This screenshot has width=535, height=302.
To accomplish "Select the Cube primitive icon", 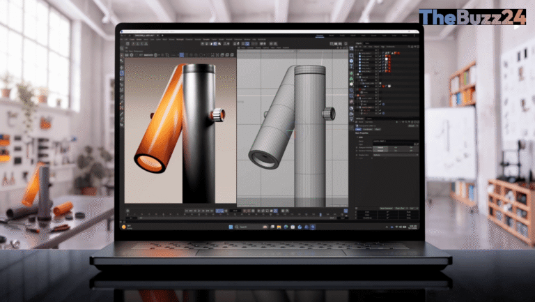I will (351, 61).
